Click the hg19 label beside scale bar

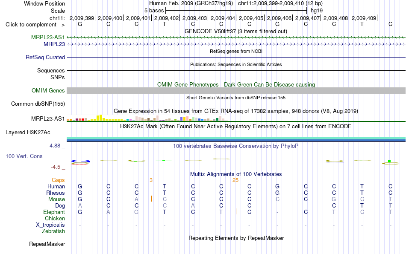tap(317, 11)
